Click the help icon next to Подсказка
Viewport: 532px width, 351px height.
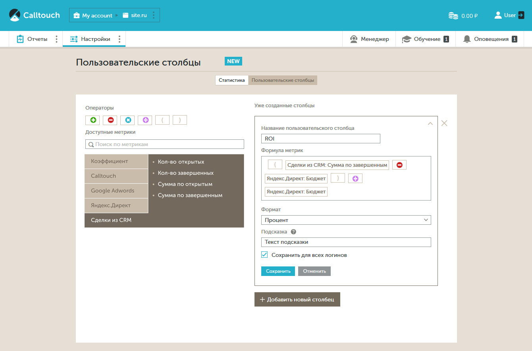click(x=293, y=232)
